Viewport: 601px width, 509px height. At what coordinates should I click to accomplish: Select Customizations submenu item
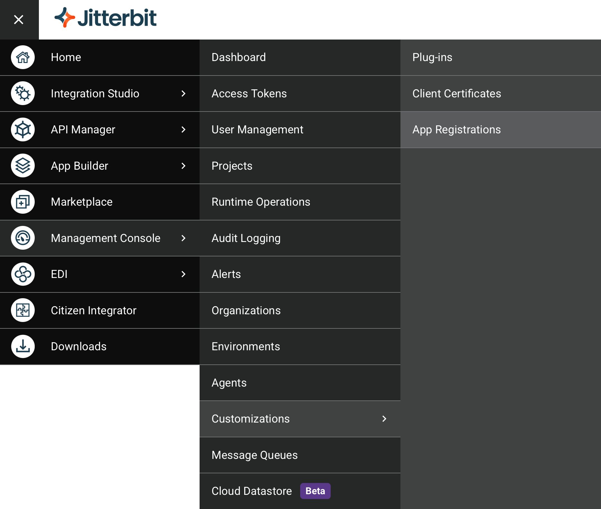click(300, 419)
